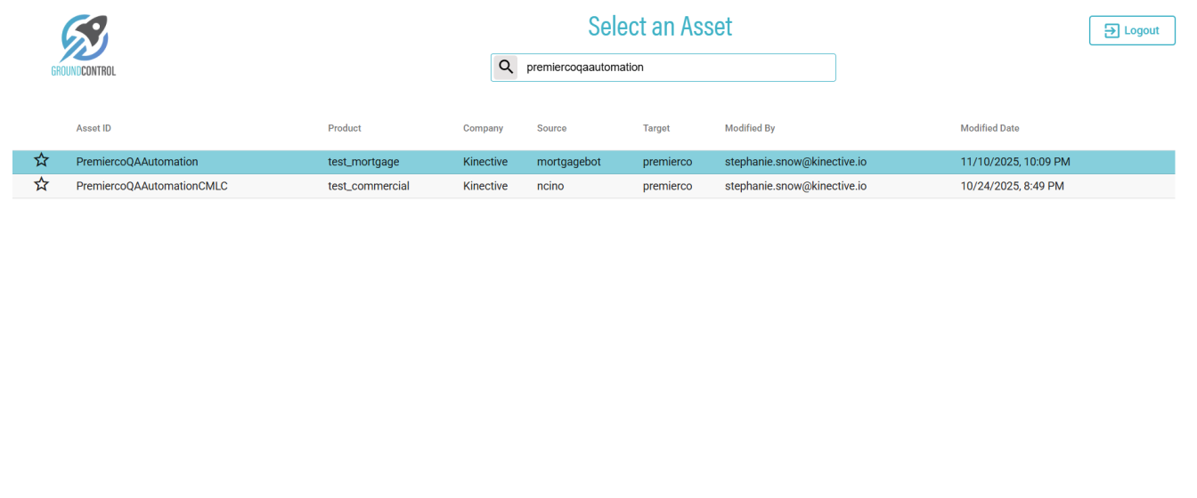This screenshot has width=1197, height=498.
Task: Click stephanie.snow email in the ncino row
Action: tap(795, 186)
